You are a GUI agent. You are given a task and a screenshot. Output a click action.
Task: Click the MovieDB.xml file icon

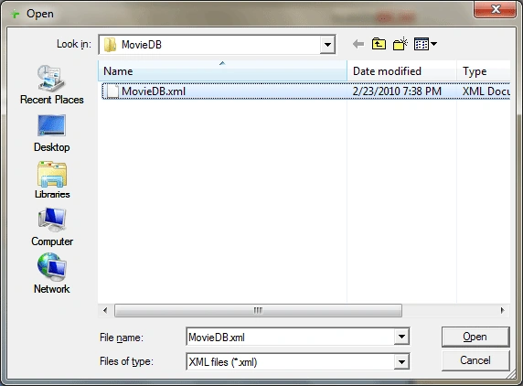(x=112, y=91)
